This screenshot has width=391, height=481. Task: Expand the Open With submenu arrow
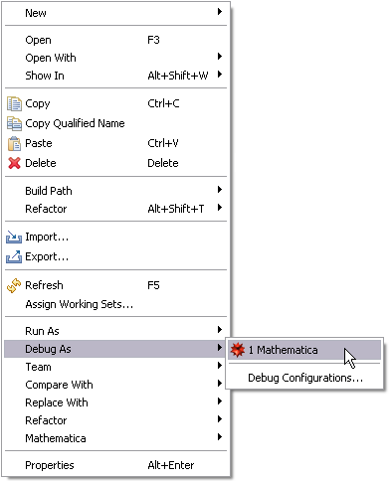(220, 57)
